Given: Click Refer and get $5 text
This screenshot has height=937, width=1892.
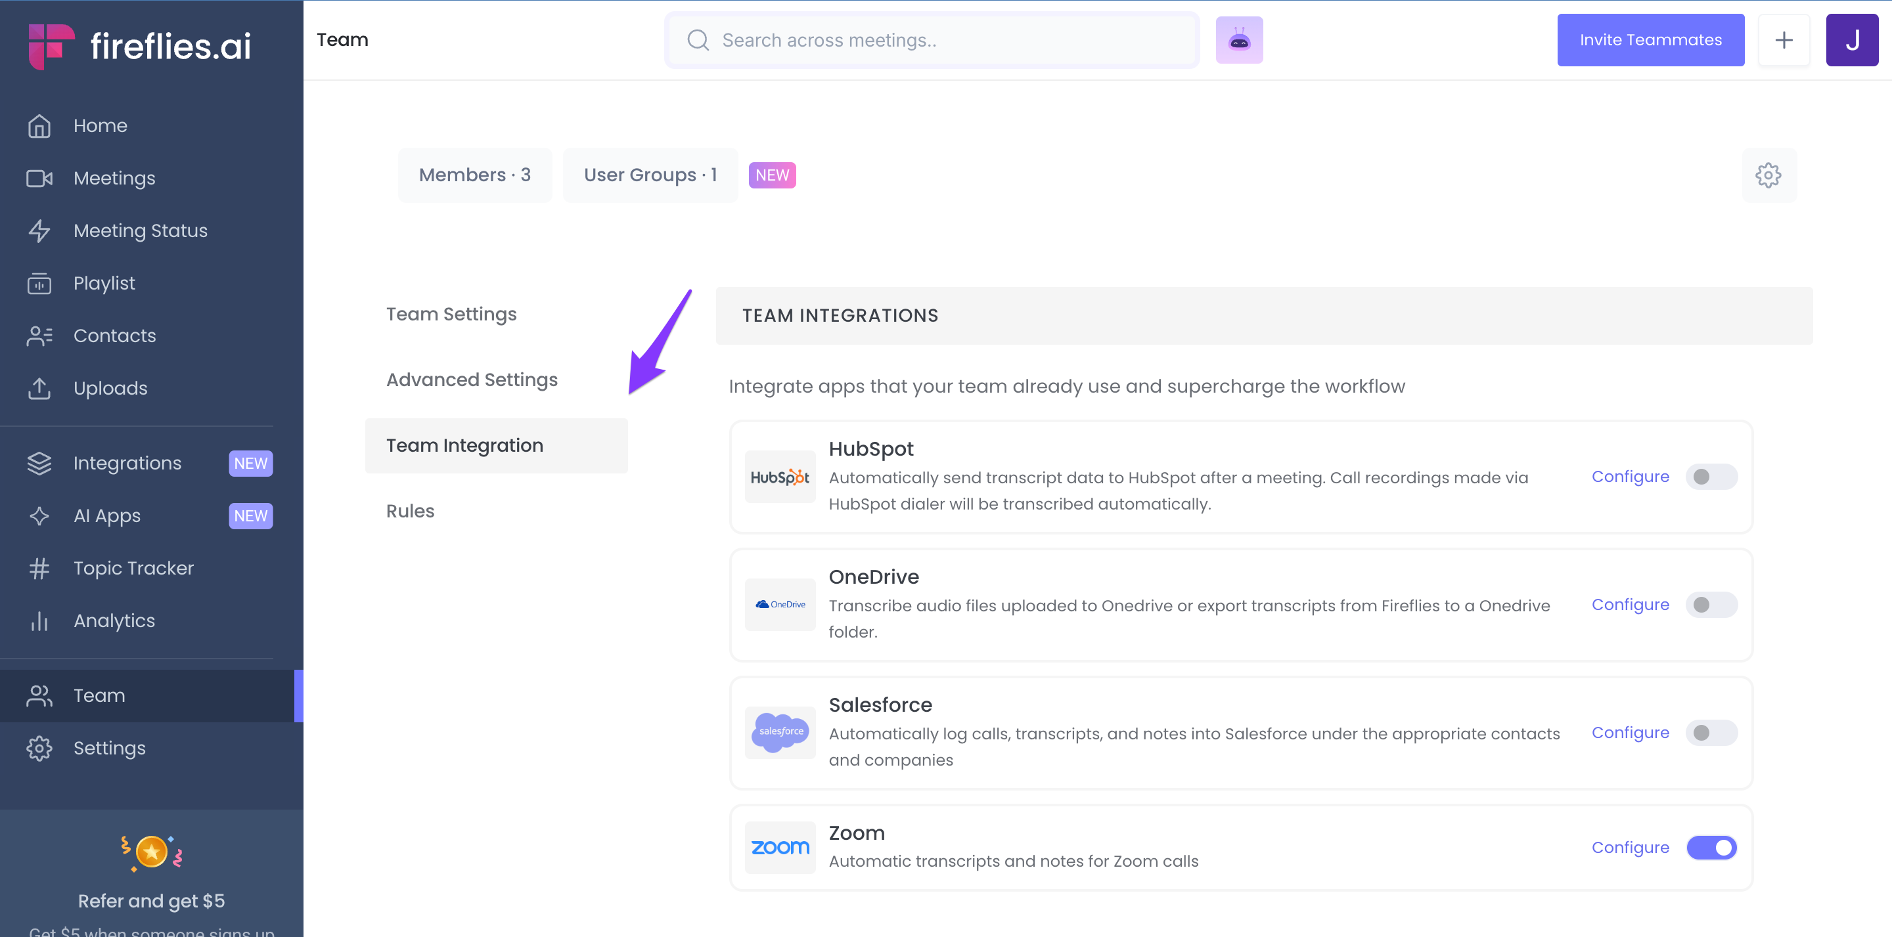Looking at the screenshot, I should (151, 901).
